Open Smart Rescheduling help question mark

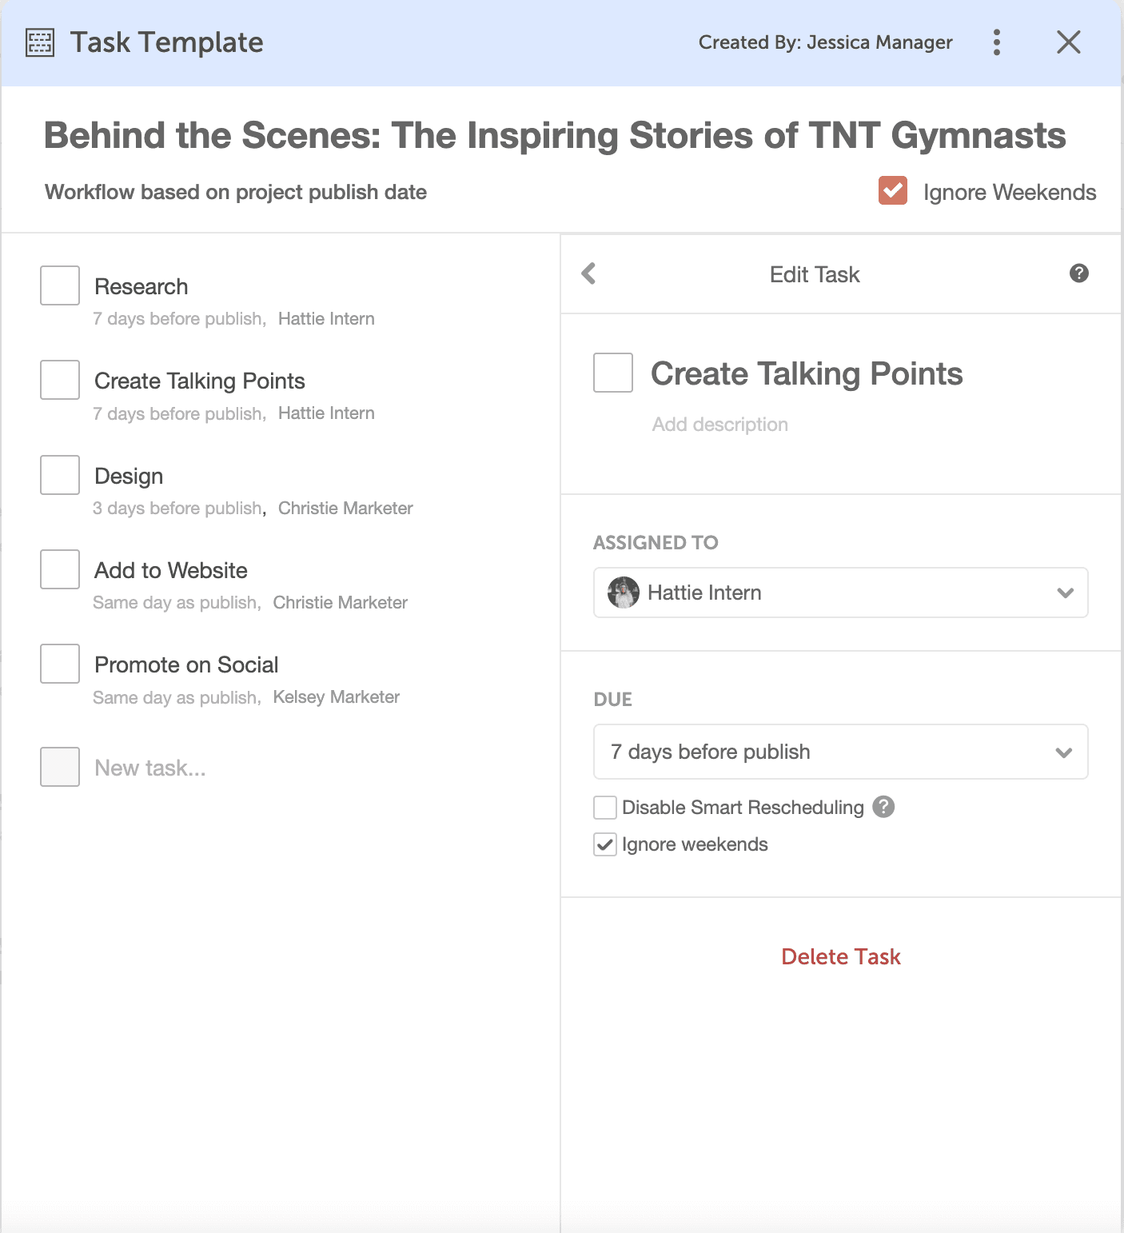883,807
